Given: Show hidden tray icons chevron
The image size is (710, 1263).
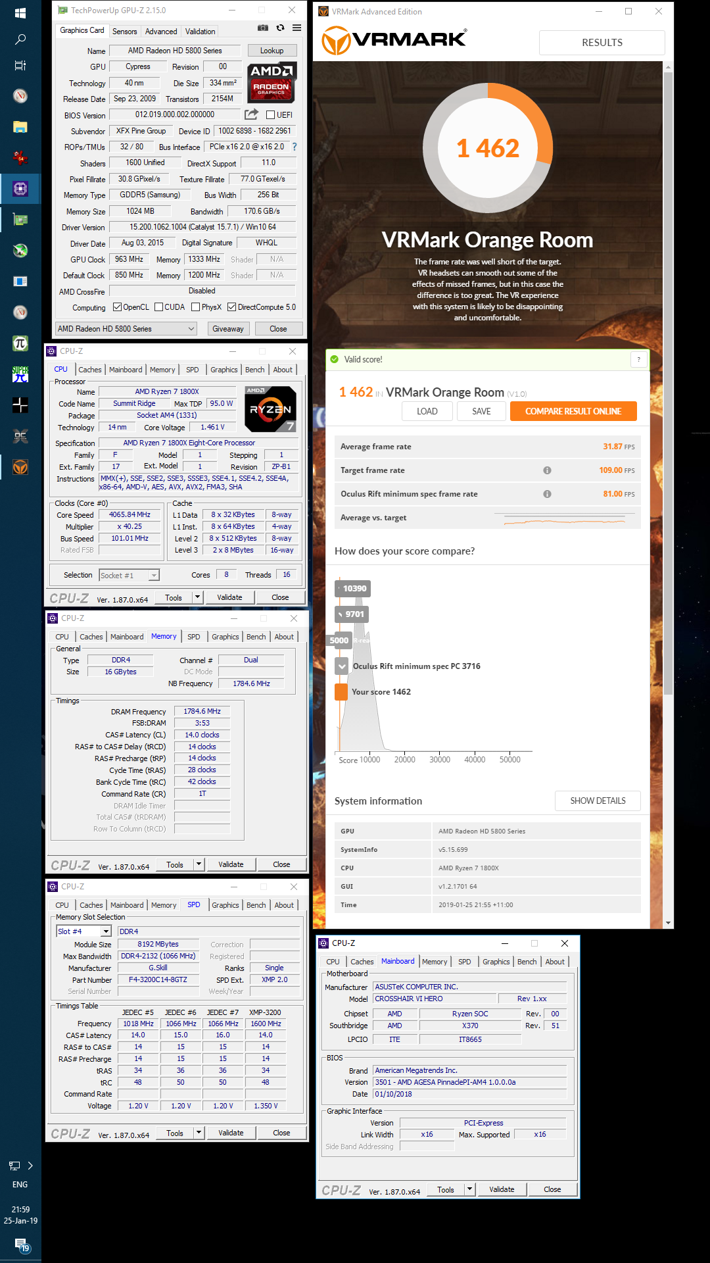Looking at the screenshot, I should point(30,1166).
